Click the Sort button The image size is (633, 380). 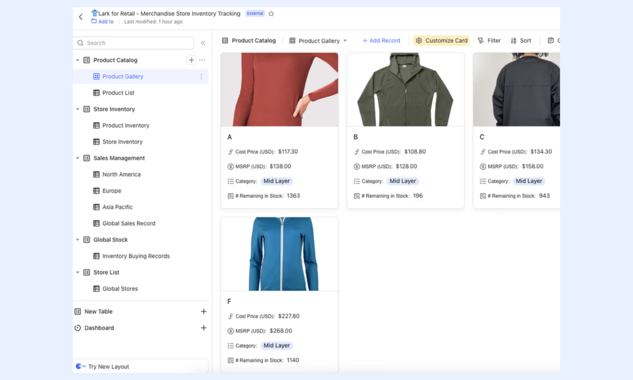pos(521,41)
